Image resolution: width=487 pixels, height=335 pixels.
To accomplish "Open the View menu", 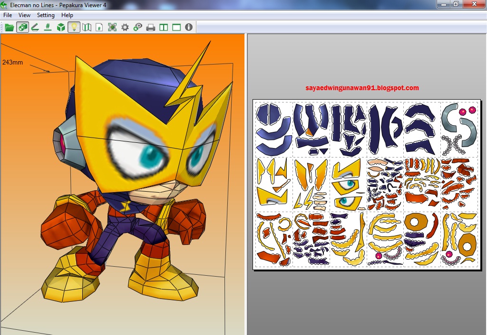I will (x=24, y=15).
